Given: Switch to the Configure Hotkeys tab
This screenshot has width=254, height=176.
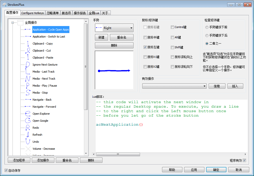Looking at the screenshot, I should pyautogui.click(x=33, y=13).
